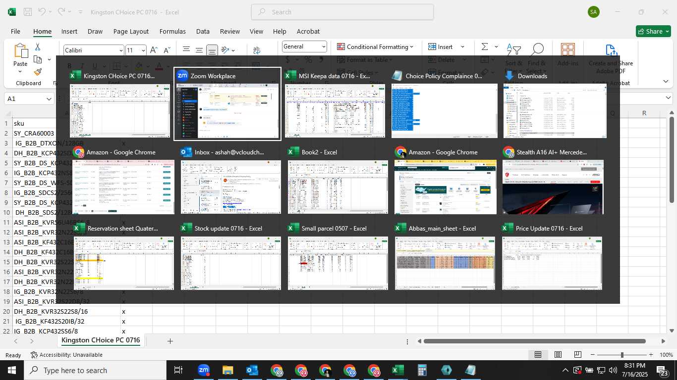Click the Redo arrow in title bar
This screenshot has width=677, height=380.
61,12
